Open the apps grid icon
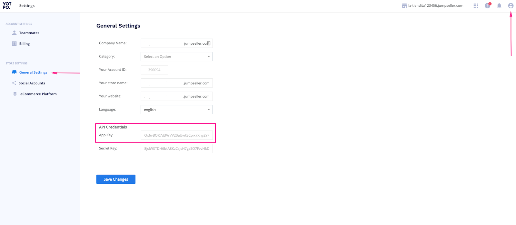The width and height of the screenshot is (516, 225). [x=476, y=6]
